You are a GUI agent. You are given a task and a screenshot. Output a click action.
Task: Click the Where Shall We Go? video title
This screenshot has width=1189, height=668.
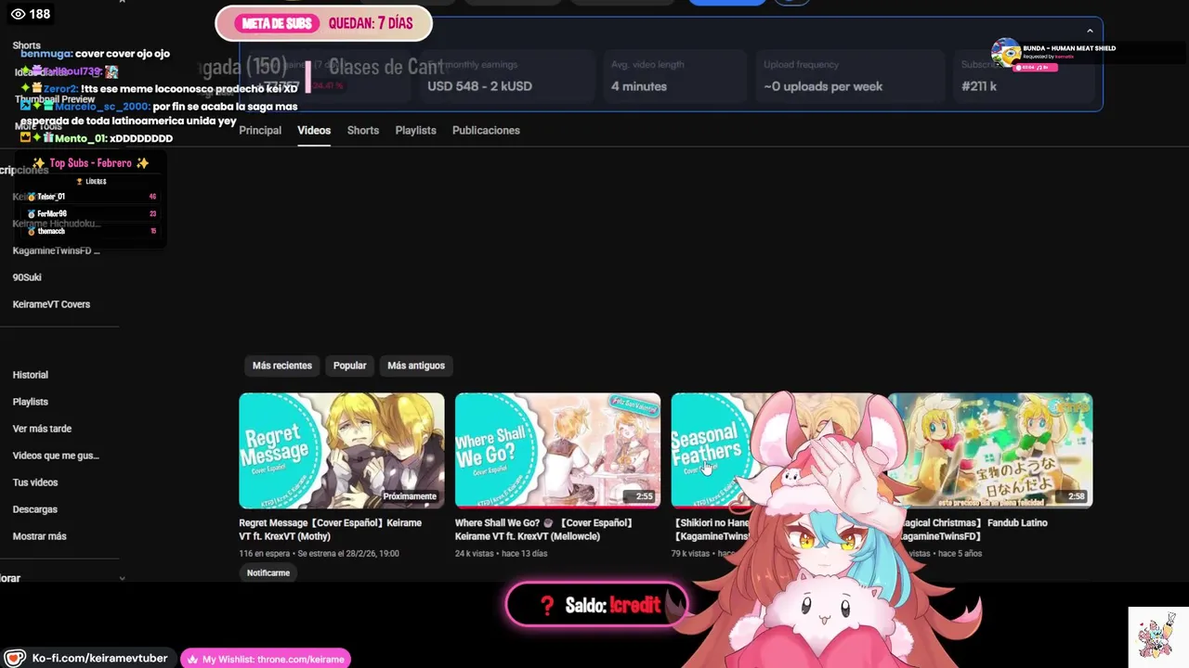tap(544, 530)
